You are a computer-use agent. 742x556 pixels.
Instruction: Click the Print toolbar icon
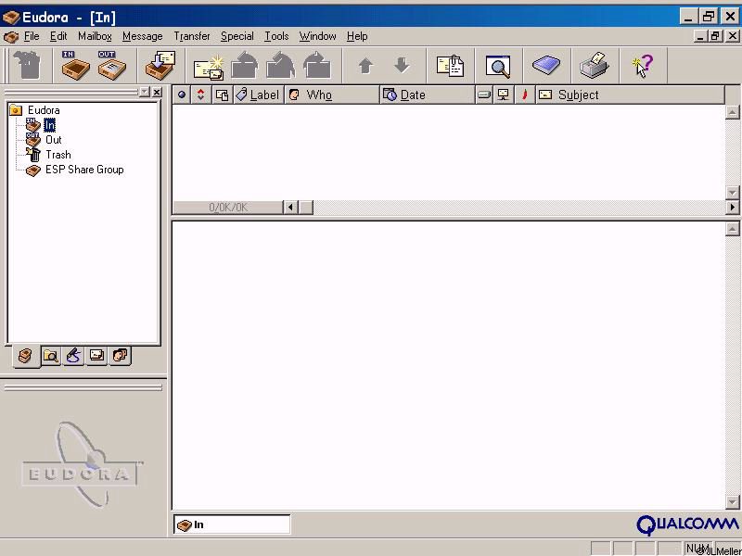point(595,65)
